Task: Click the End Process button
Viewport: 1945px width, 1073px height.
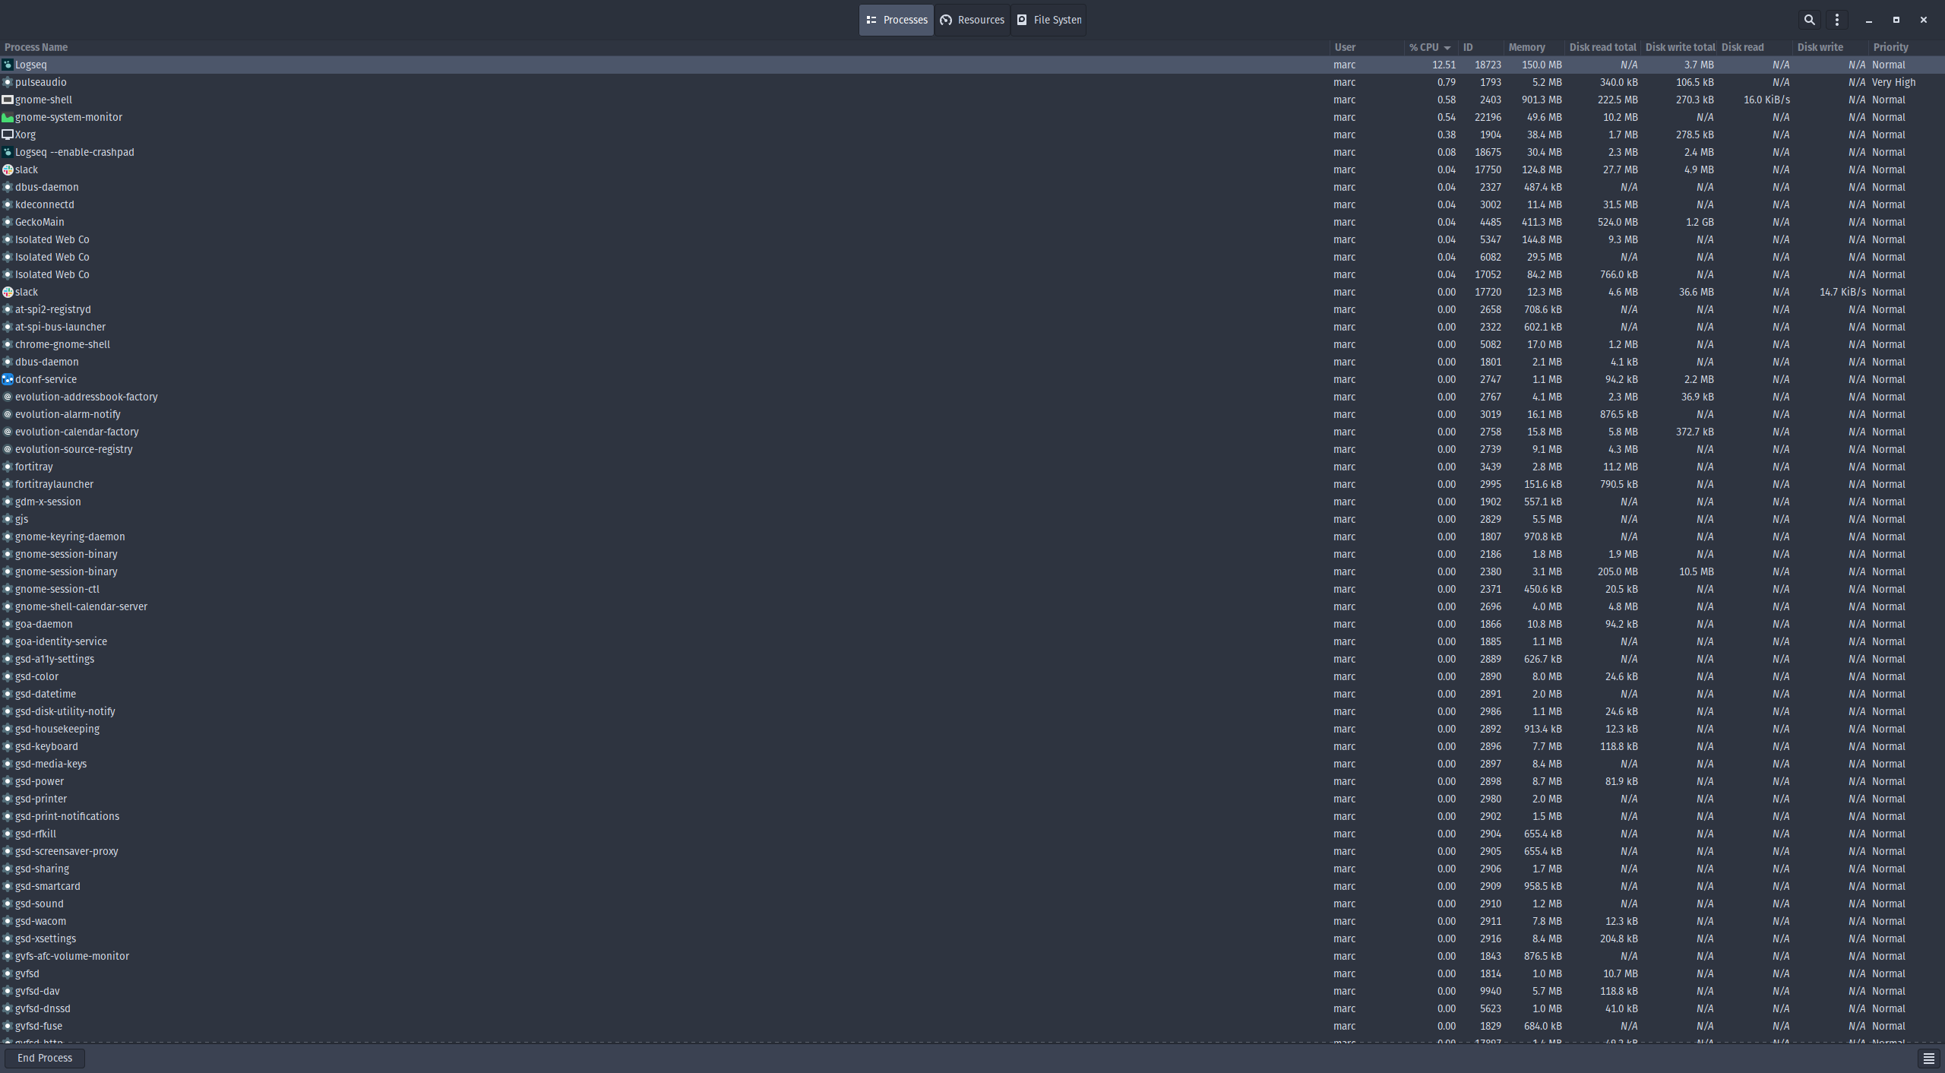Action: 44,1057
